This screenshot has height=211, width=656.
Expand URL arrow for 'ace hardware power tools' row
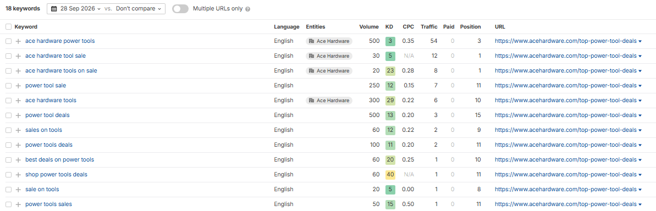640,41
